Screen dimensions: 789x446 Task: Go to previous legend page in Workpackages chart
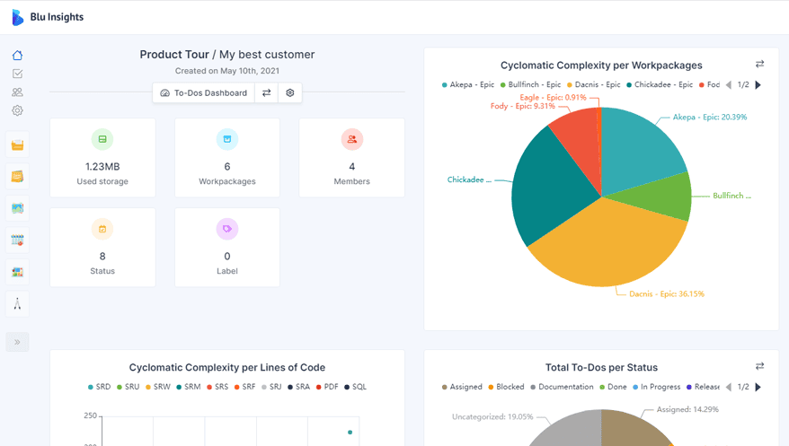pos(729,85)
